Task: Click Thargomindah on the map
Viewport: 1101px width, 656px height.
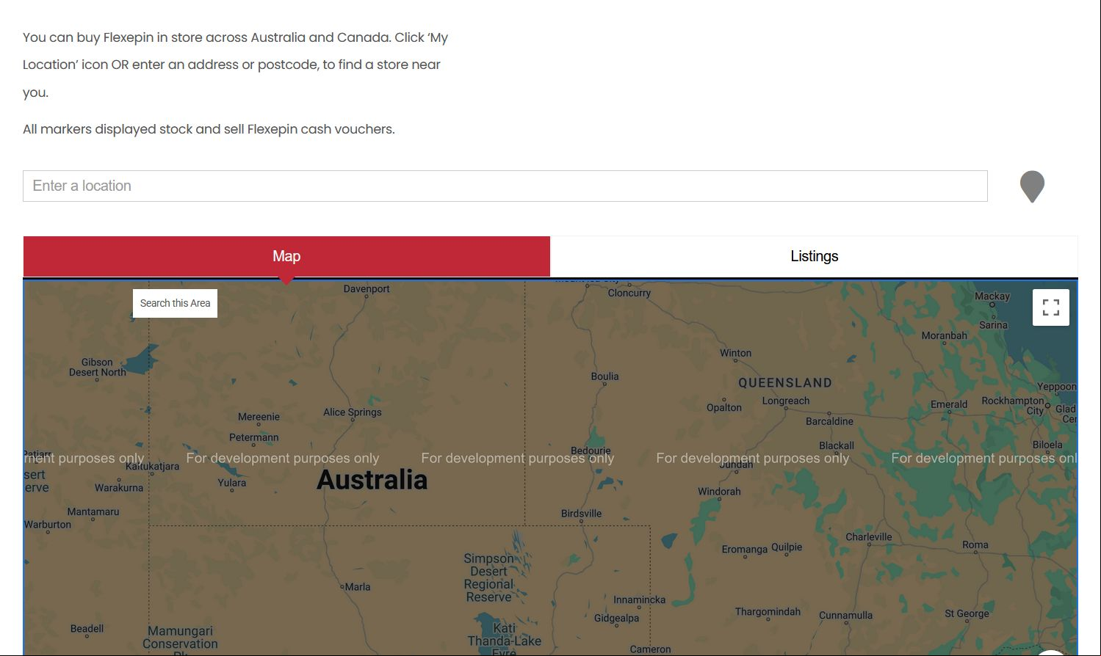Action: pyautogui.click(x=768, y=612)
